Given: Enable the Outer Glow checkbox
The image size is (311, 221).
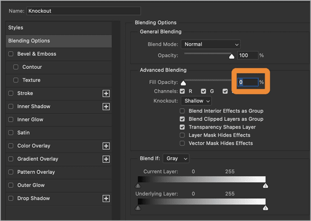Looking at the screenshot, I should pyautogui.click(x=11, y=185).
